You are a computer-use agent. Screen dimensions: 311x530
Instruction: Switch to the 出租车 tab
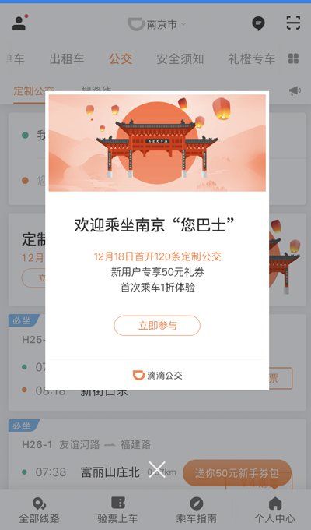(x=67, y=58)
